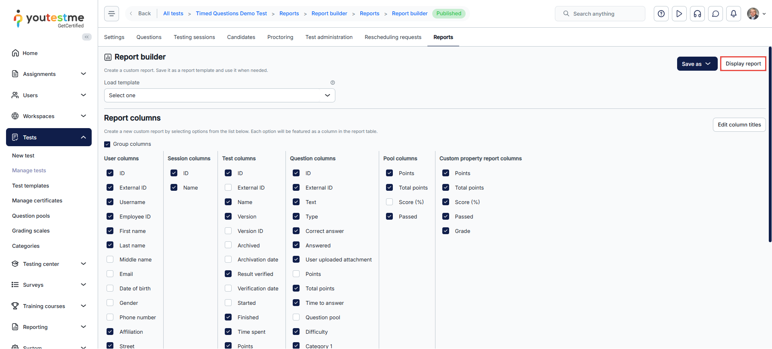The image size is (772, 349).
Task: Open the Load template dropdown
Action: click(220, 96)
